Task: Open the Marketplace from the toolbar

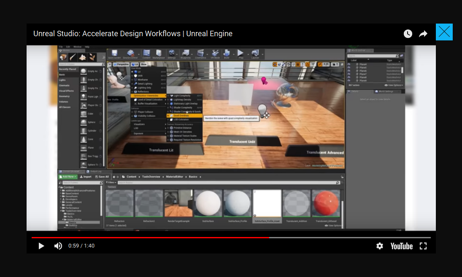Action: point(159,53)
